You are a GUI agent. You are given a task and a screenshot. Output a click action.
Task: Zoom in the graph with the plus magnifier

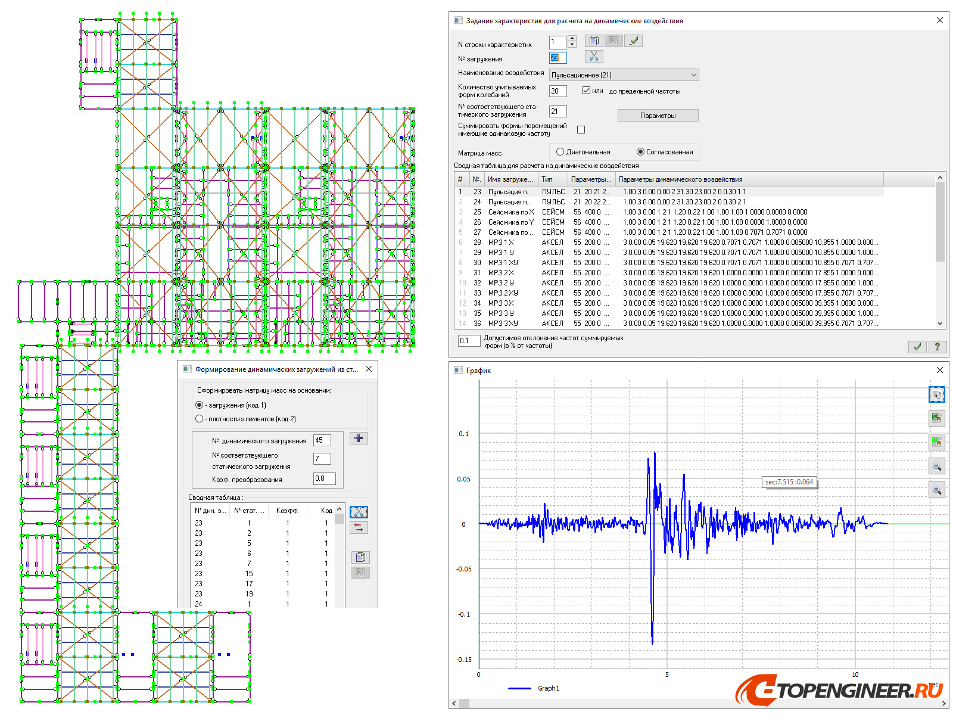click(937, 490)
